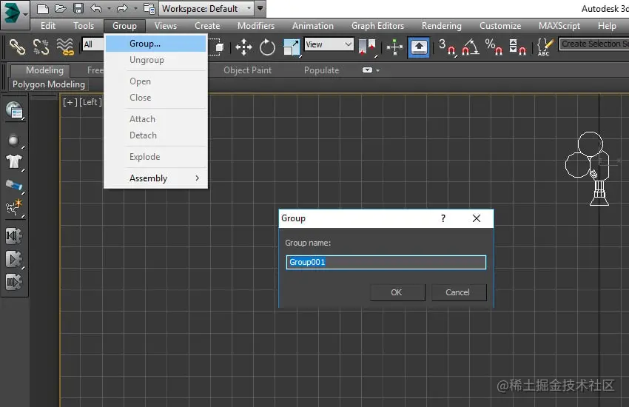Open the Create menu
The width and height of the screenshot is (629, 407).
tap(207, 26)
